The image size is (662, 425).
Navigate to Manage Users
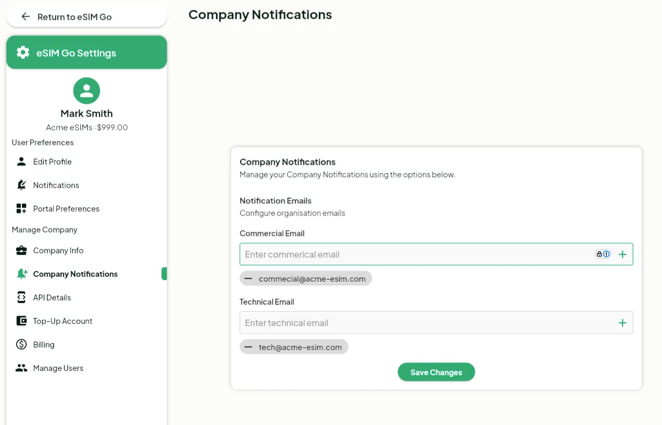click(x=58, y=368)
